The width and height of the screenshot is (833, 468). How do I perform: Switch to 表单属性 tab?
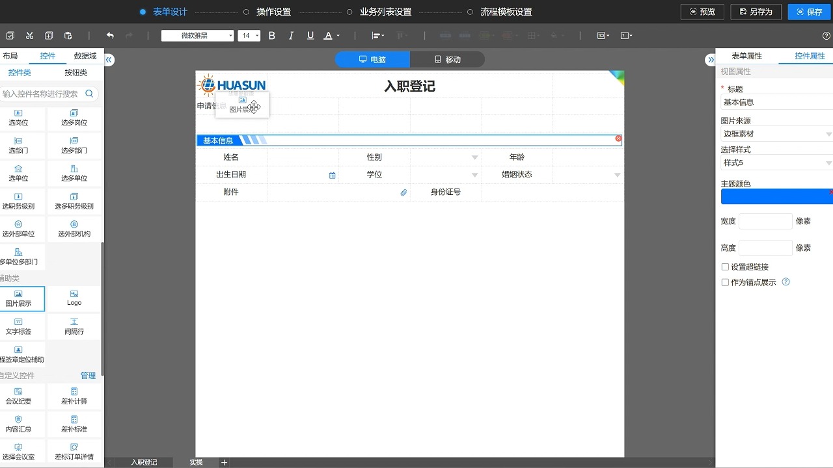click(746, 56)
